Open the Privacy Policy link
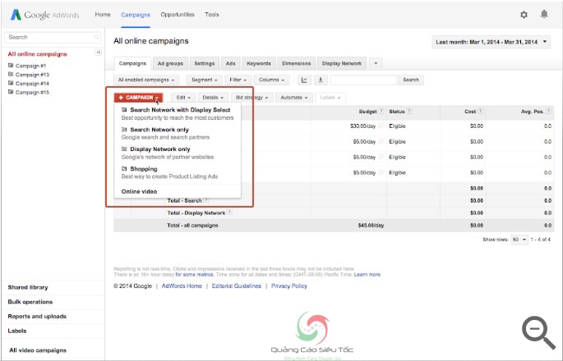563x361 pixels. [289, 286]
